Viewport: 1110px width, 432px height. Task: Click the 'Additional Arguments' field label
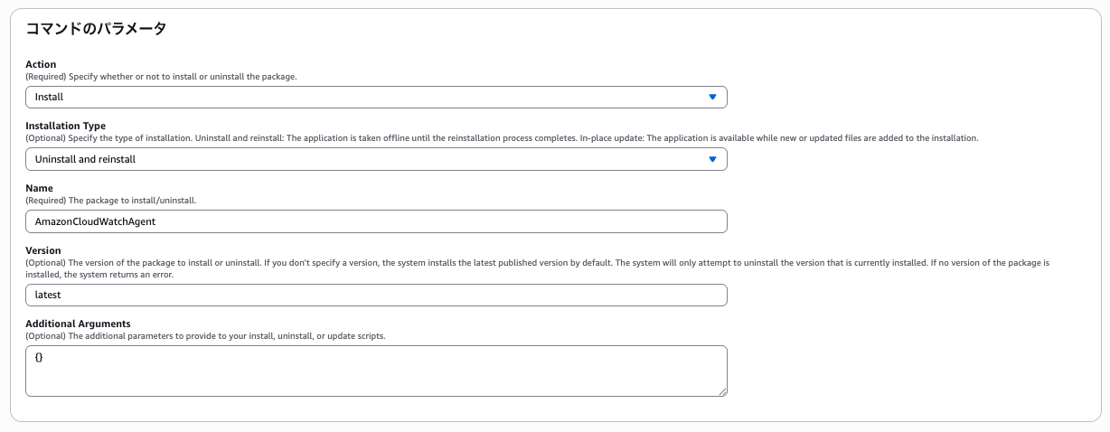point(78,324)
